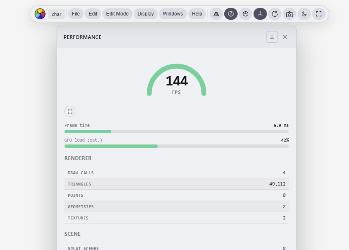
Task: Toggle the axes gizmo icon
Action: click(260, 14)
